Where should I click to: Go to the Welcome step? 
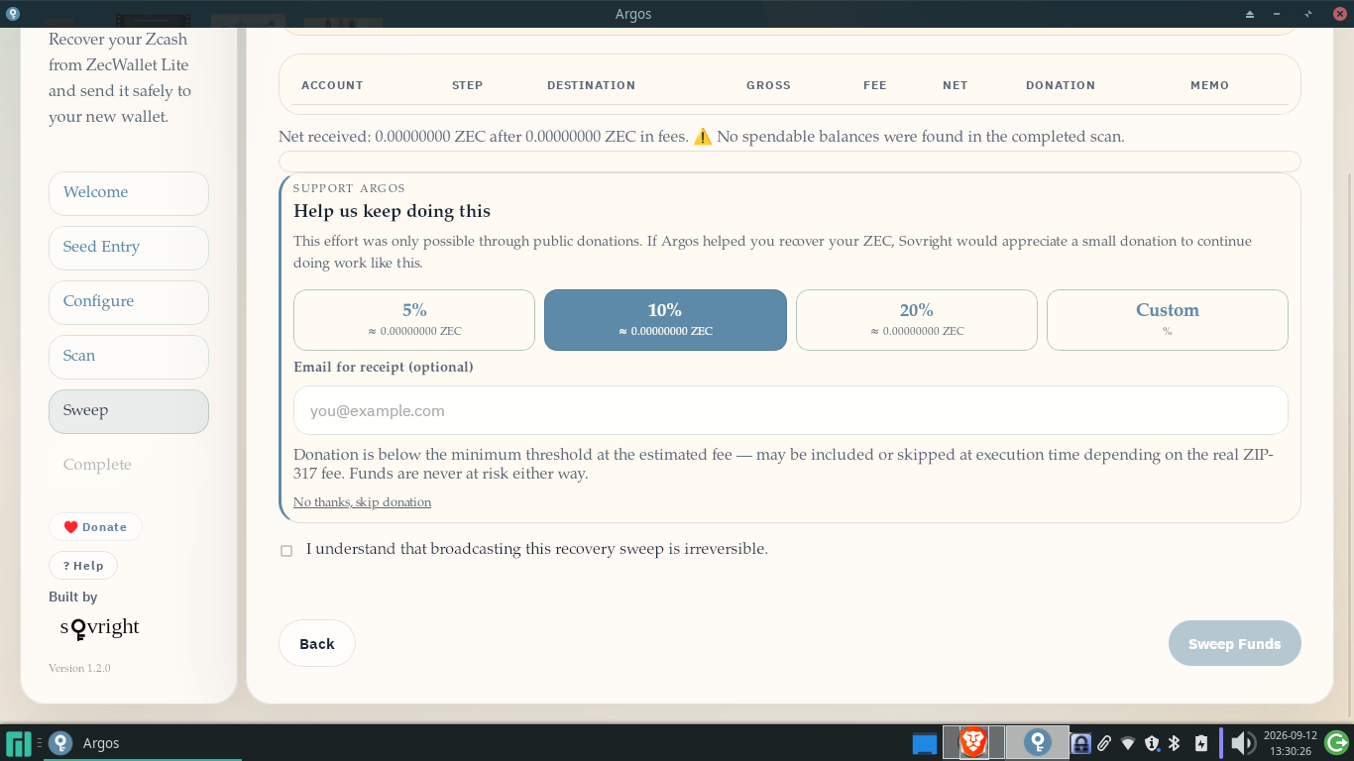[x=129, y=193]
